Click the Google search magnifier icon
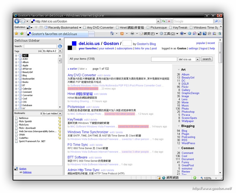Viewport: 236px width, 193px height. tap(216, 21)
